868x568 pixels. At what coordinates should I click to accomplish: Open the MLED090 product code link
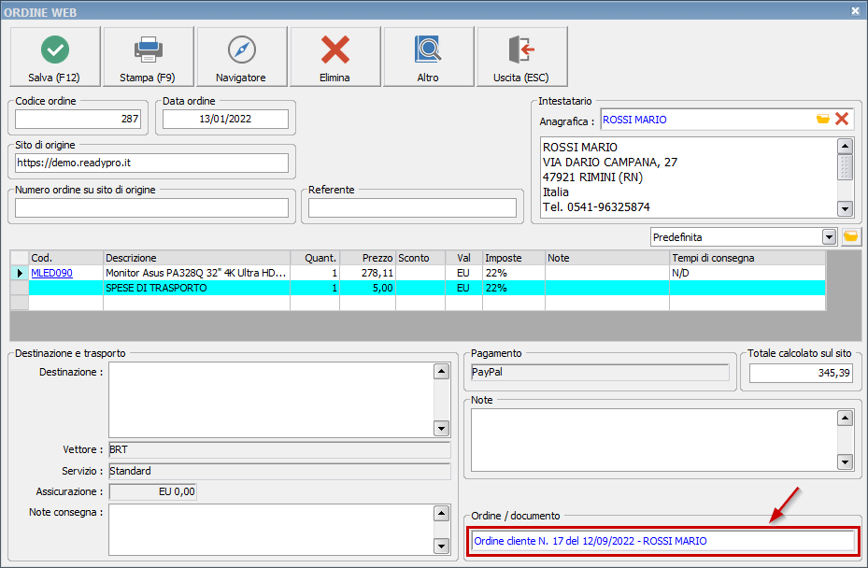click(51, 273)
